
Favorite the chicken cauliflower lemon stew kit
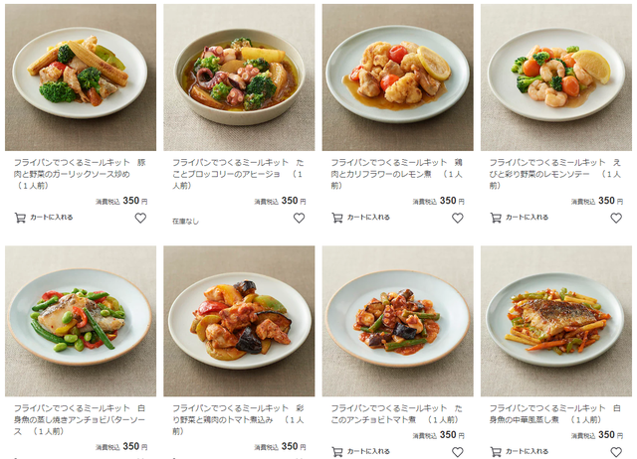pos(458,219)
